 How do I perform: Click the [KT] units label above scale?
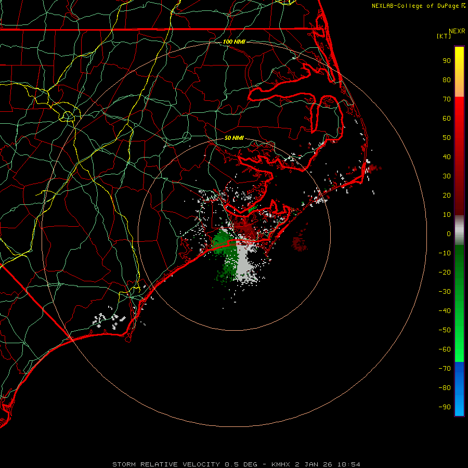(444, 36)
